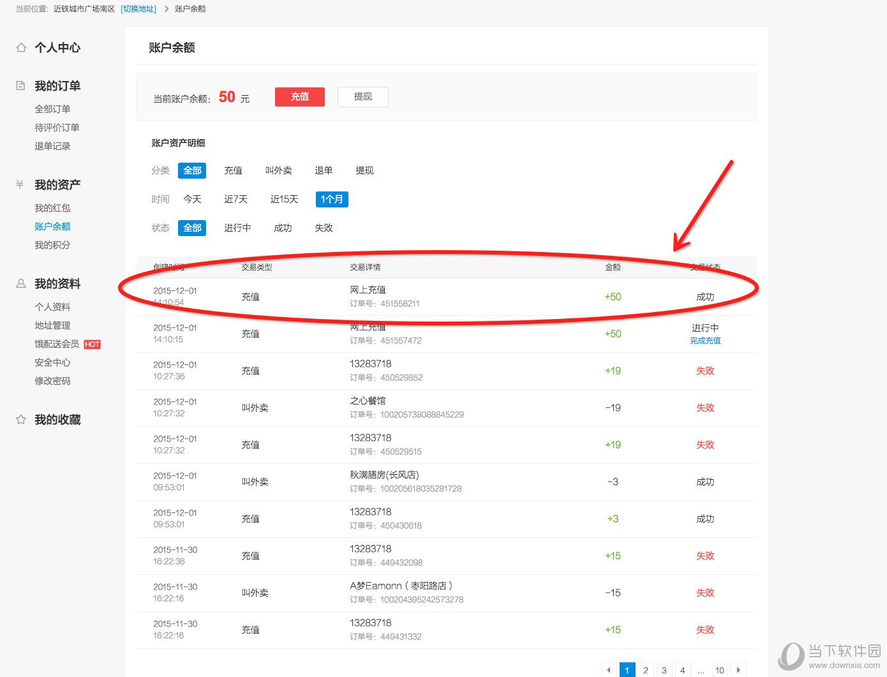Filter category by 叫外卖
The image size is (887, 677).
point(278,170)
